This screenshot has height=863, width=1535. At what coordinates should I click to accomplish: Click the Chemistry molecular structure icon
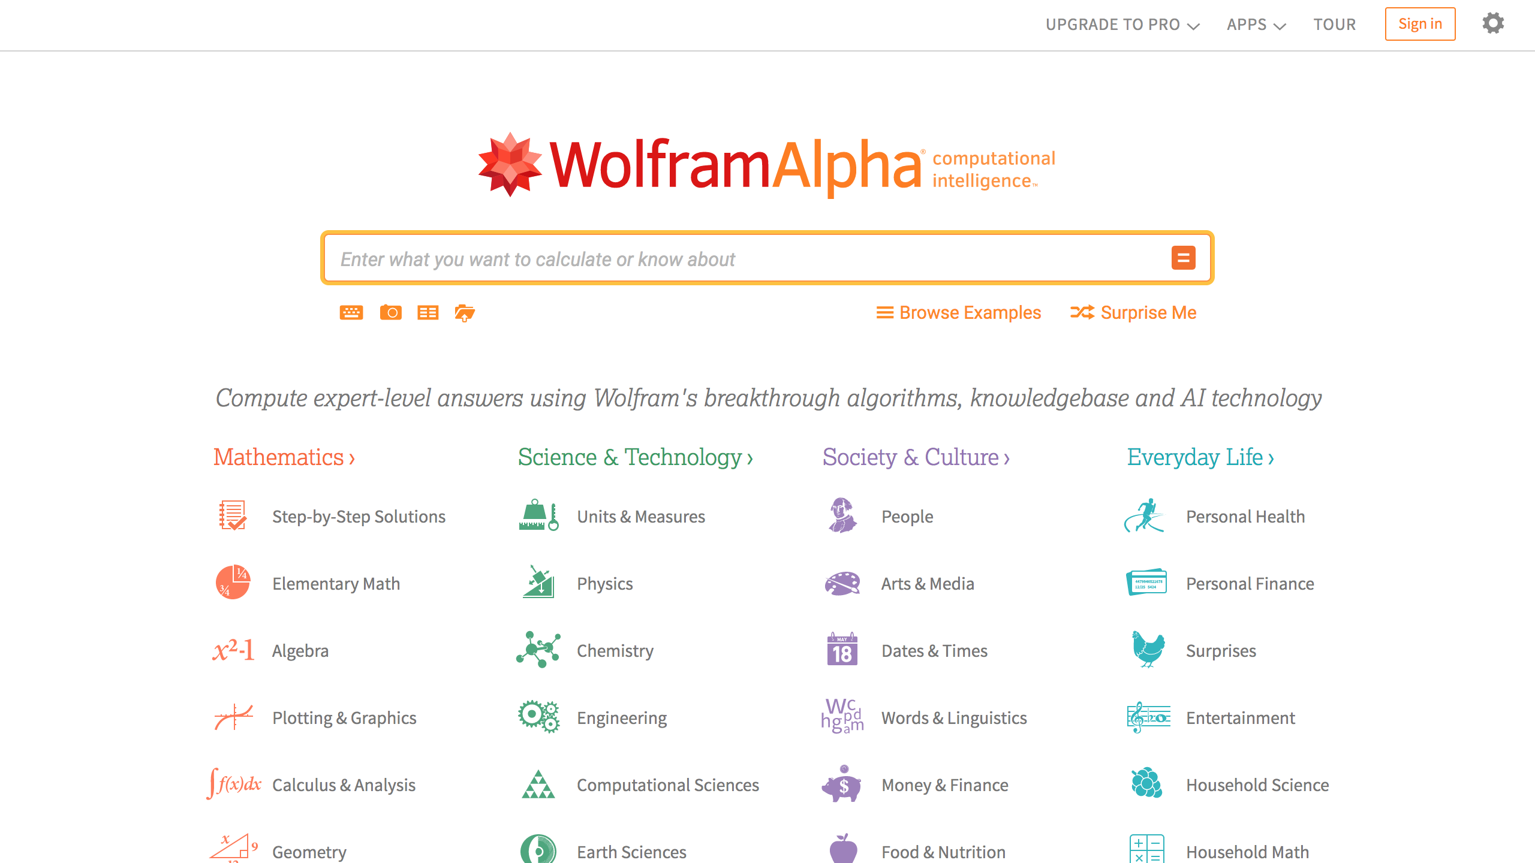pos(538,649)
